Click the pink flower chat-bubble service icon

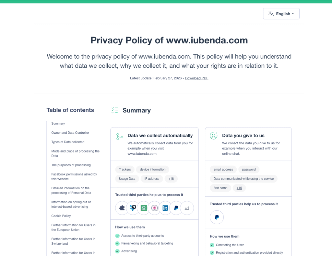pyautogui.click(x=154, y=208)
